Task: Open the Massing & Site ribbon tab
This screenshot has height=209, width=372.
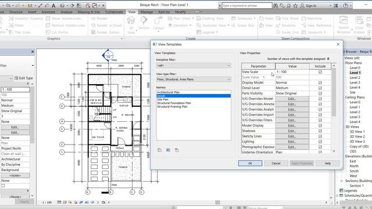Action: (x=89, y=12)
